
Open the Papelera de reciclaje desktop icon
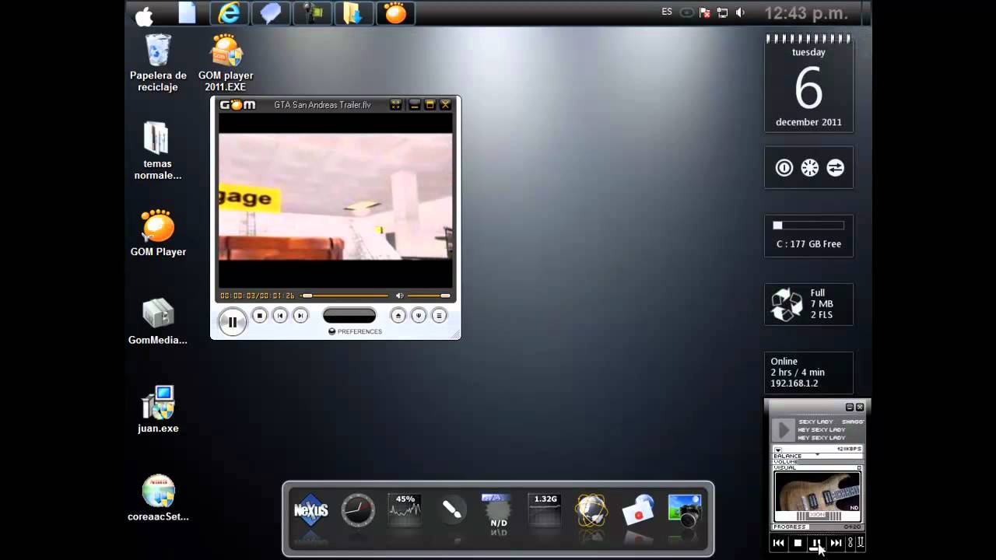point(158,62)
